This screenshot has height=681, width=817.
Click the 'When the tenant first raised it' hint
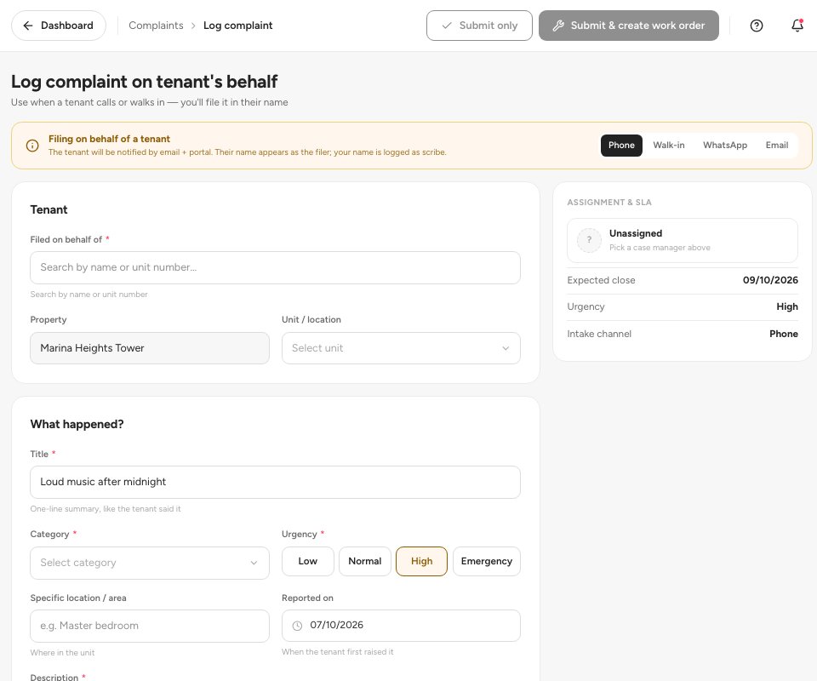click(338, 652)
